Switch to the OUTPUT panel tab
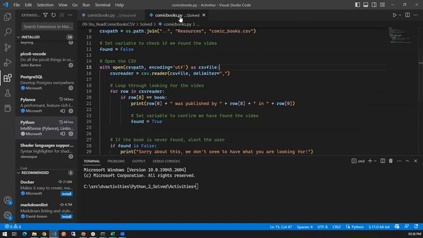 coord(139,161)
